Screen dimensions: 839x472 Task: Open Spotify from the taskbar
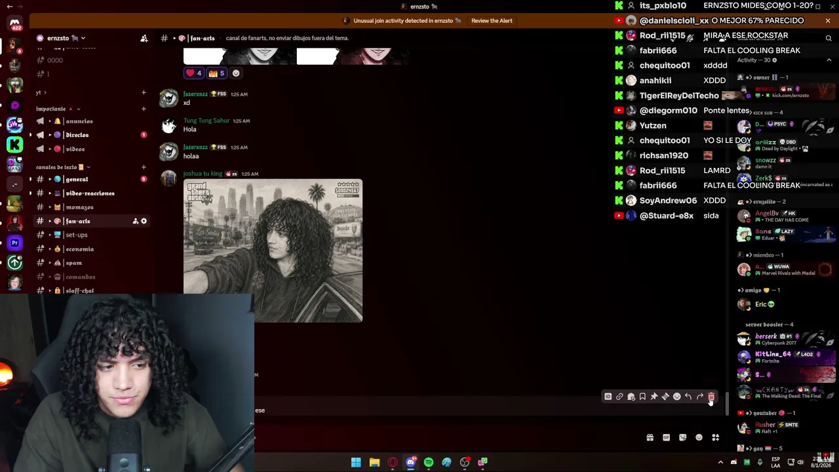(x=429, y=462)
